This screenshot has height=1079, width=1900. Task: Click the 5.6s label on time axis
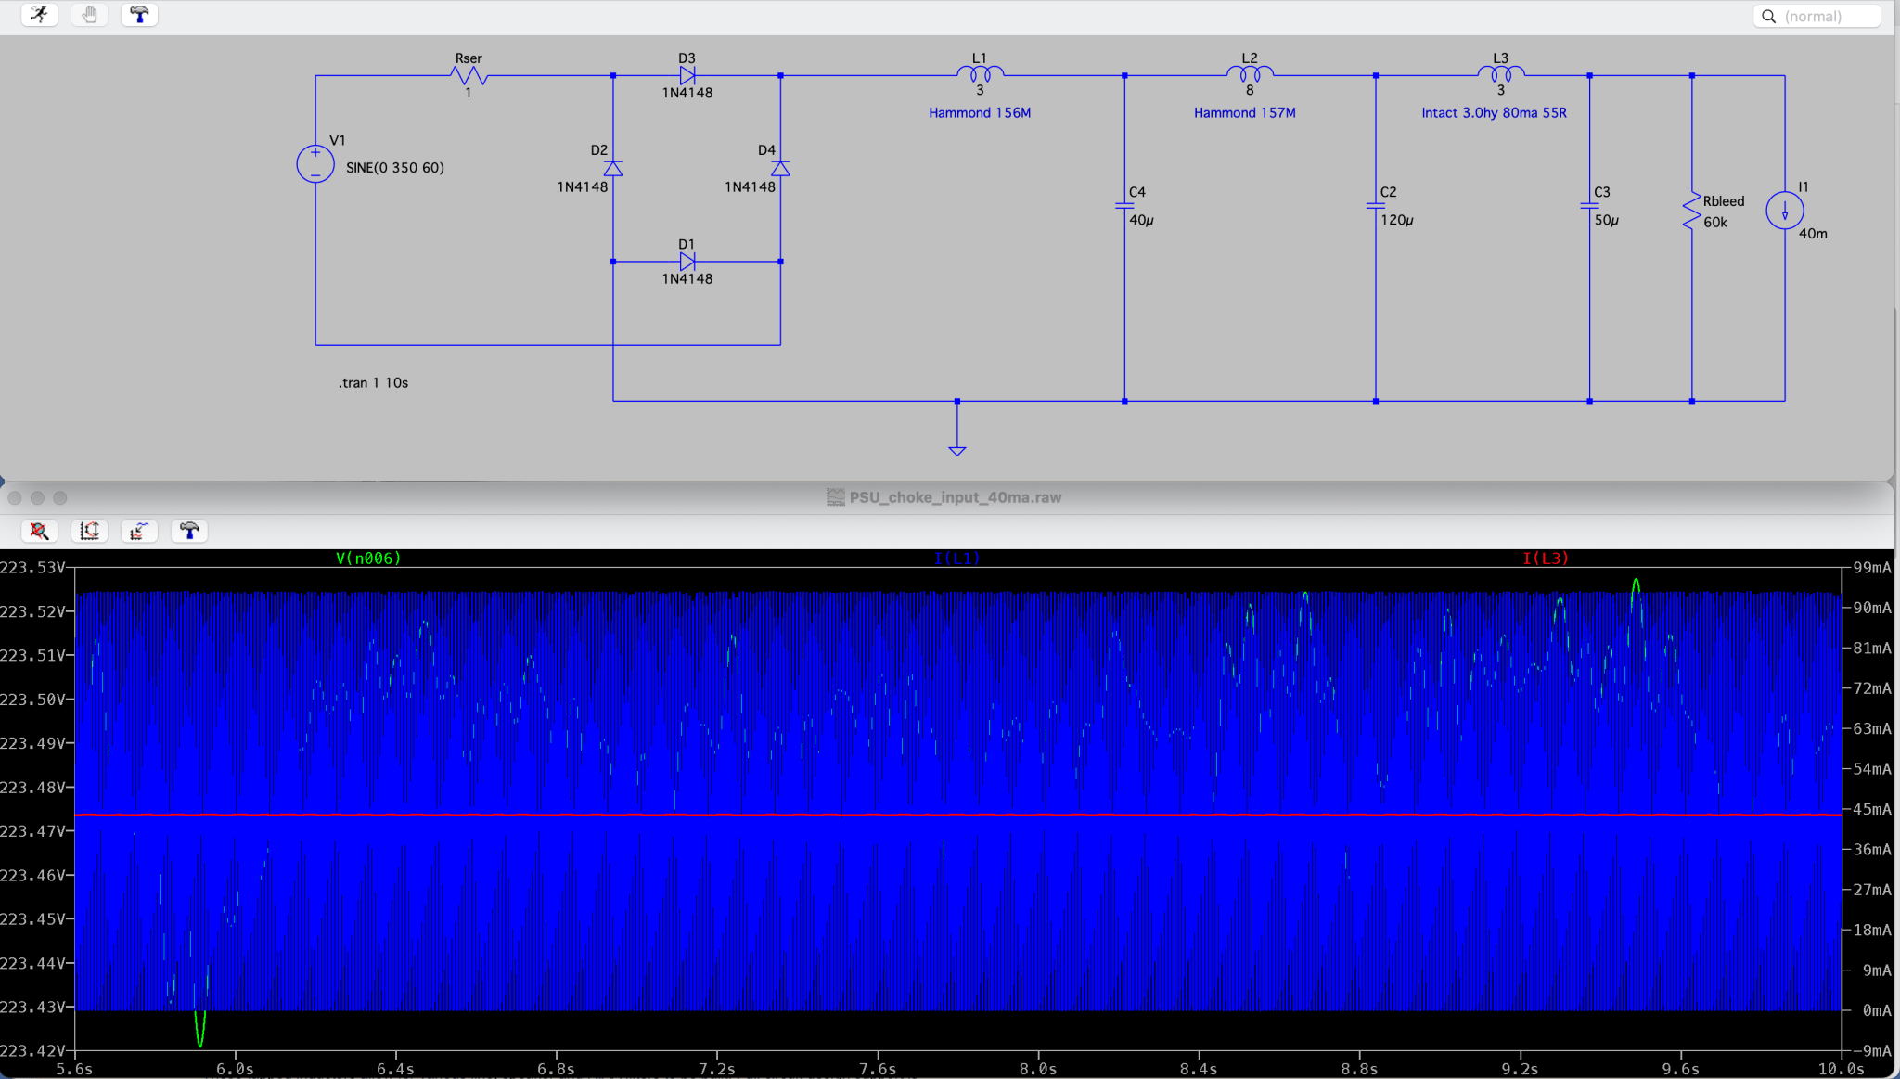(x=74, y=1069)
